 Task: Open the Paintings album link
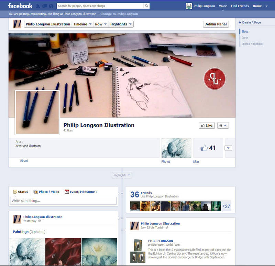coord(21,232)
